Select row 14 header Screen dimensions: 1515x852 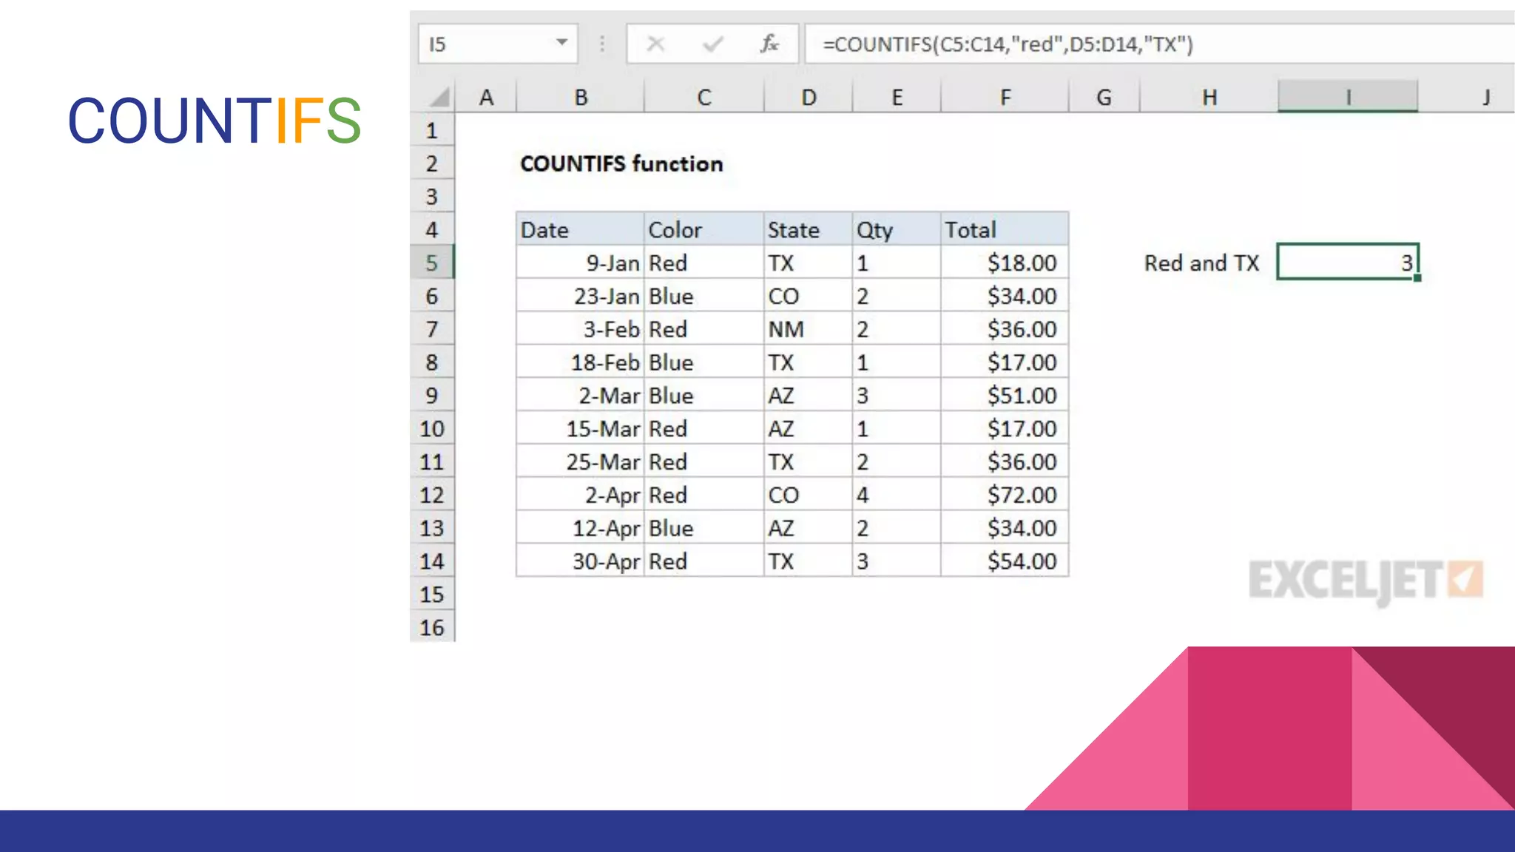click(432, 561)
